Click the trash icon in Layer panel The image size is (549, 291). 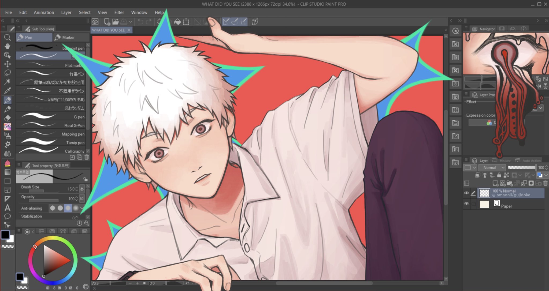[x=545, y=183]
